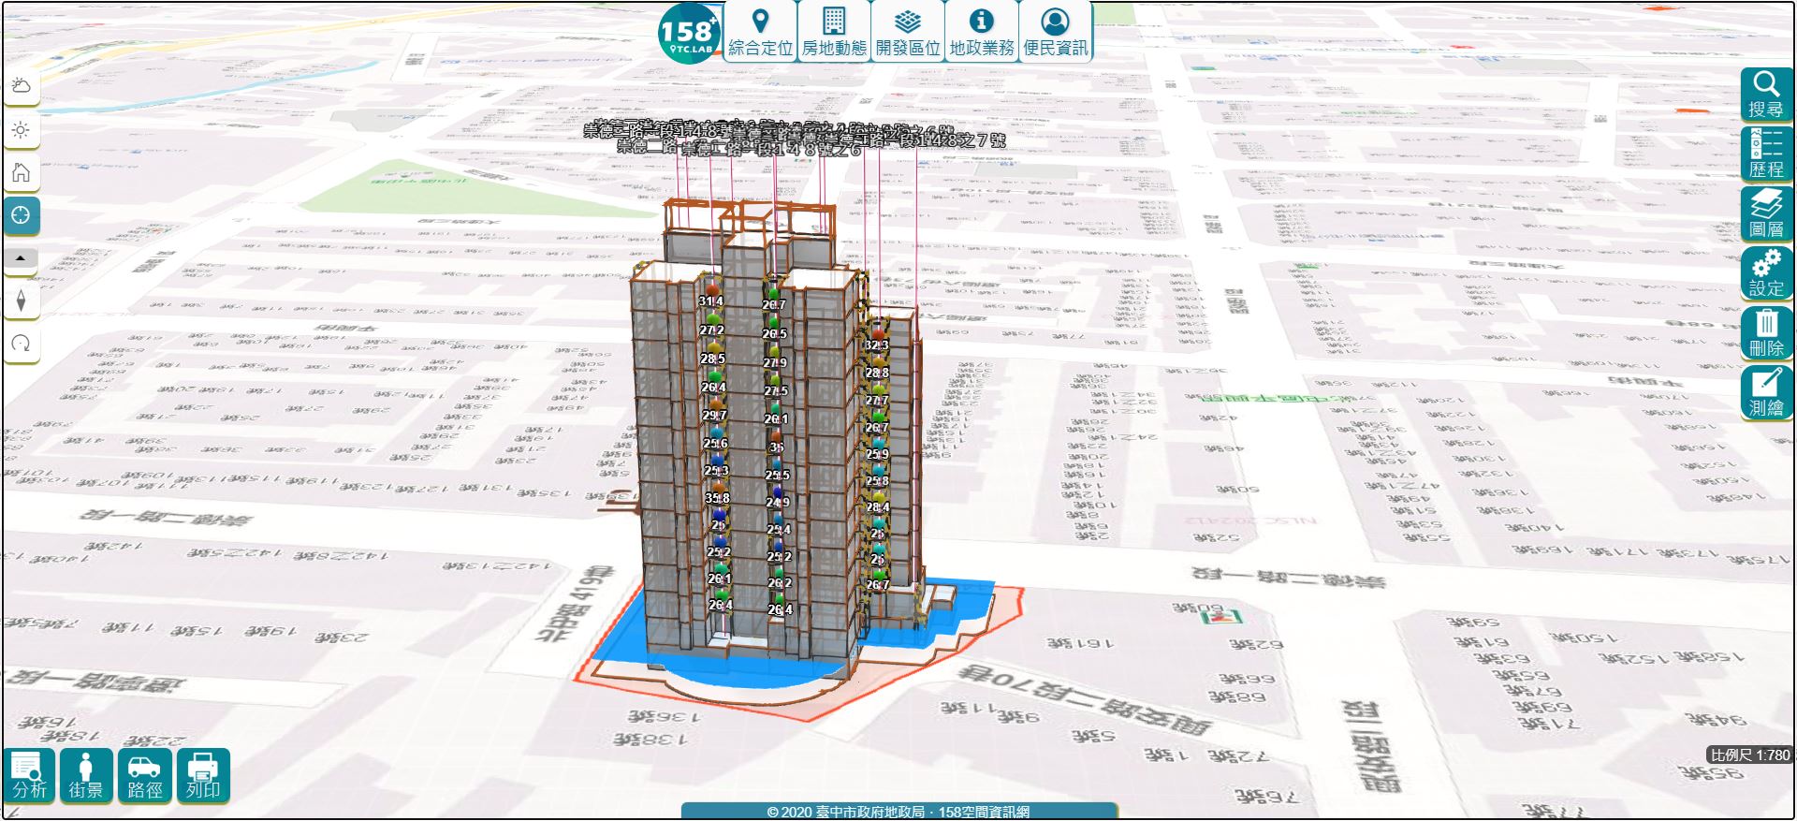Open the 歷程 history panel
This screenshot has height=821, width=1797.
point(1766,154)
